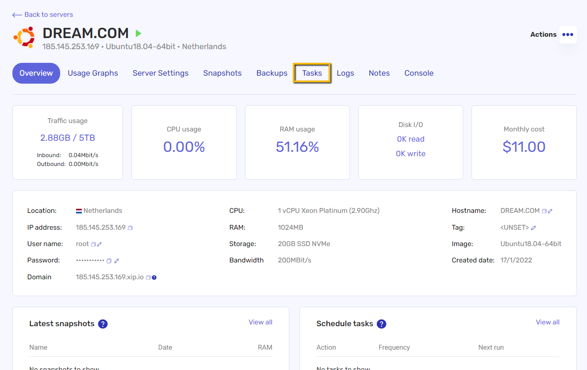Viewport: 587px width, 370px height.
Task: Copy the xip.io domain
Action: point(148,277)
